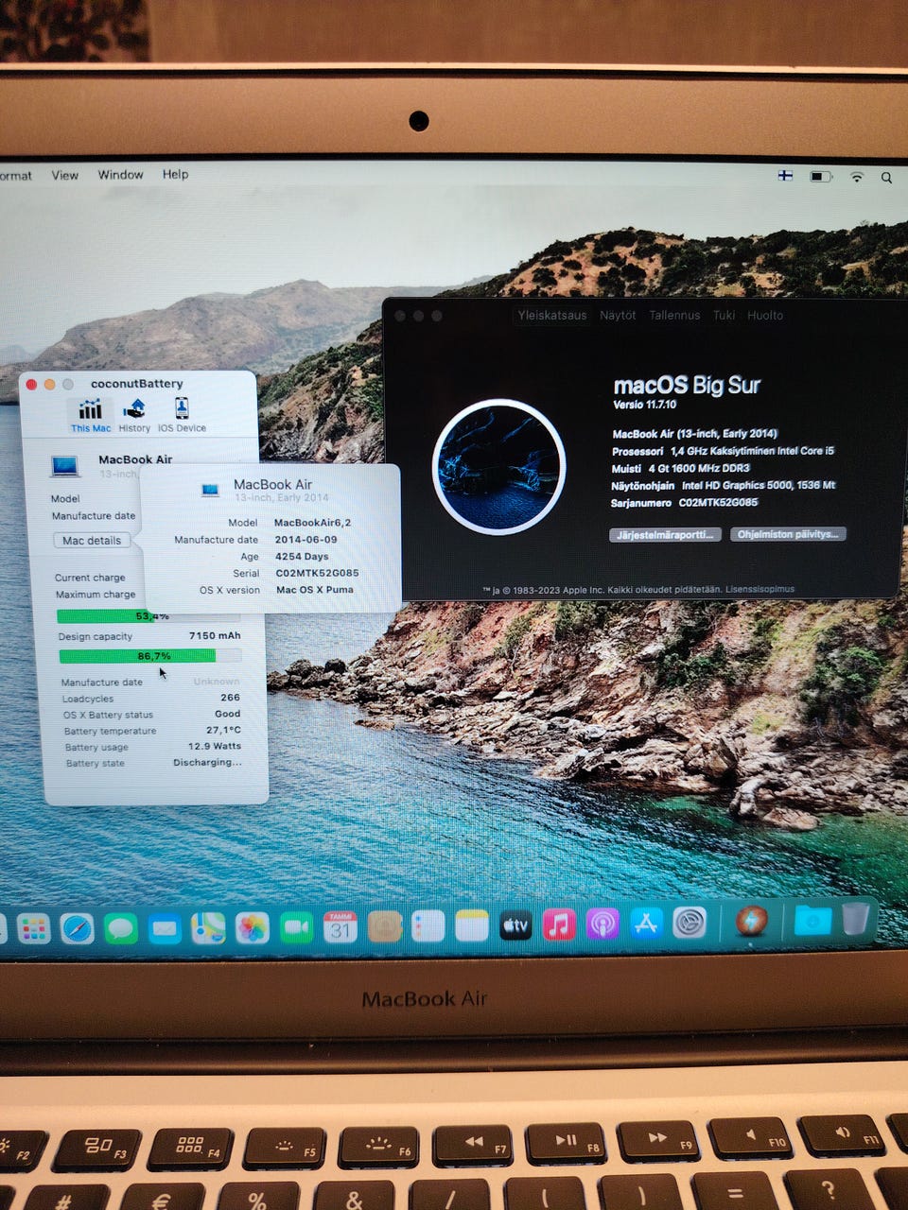The width and height of the screenshot is (908, 1210).
Task: Open Maps from the Dock
Action: 208,928
